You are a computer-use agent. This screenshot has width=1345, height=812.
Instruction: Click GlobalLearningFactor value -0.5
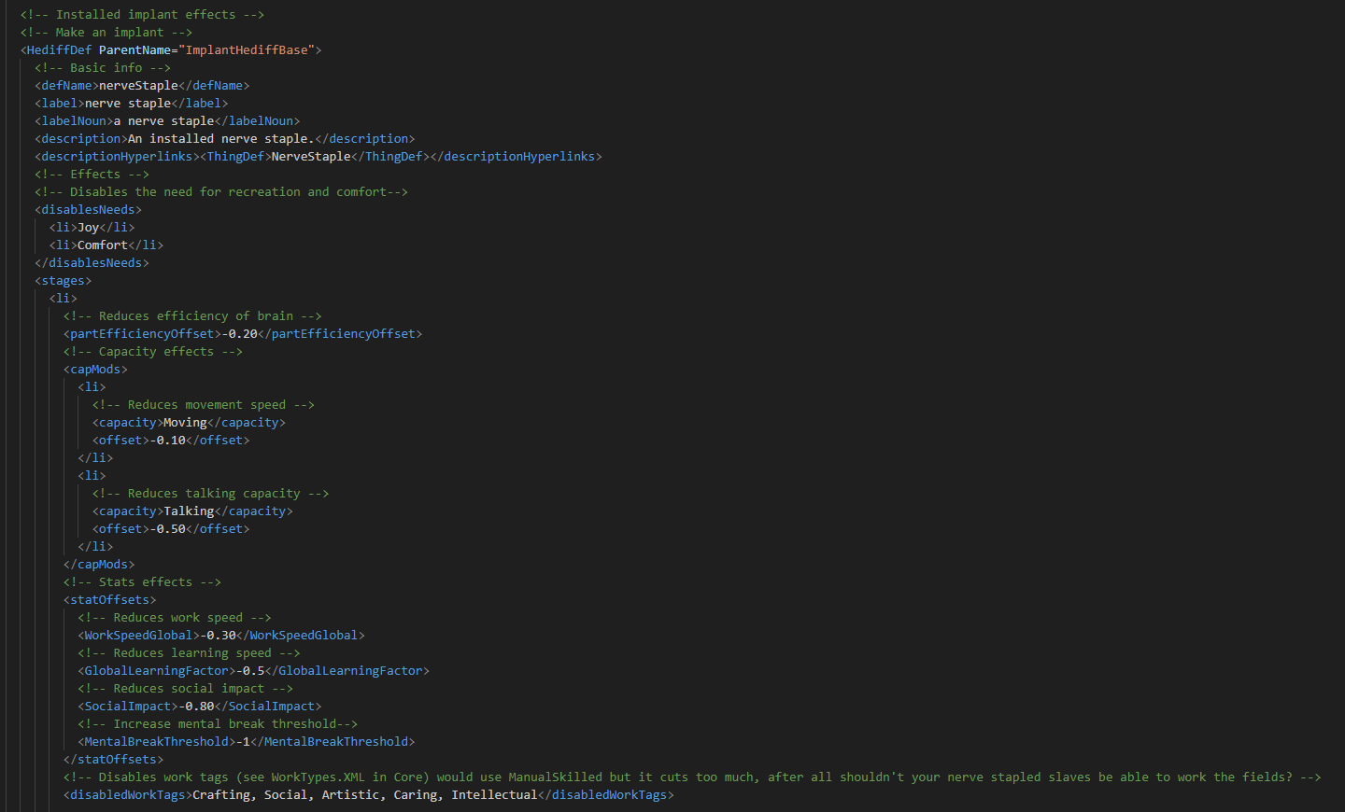point(250,671)
